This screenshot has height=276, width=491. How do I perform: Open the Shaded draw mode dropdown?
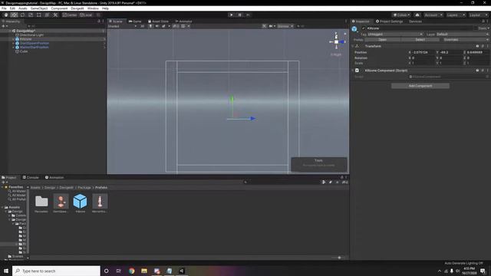[122, 26]
